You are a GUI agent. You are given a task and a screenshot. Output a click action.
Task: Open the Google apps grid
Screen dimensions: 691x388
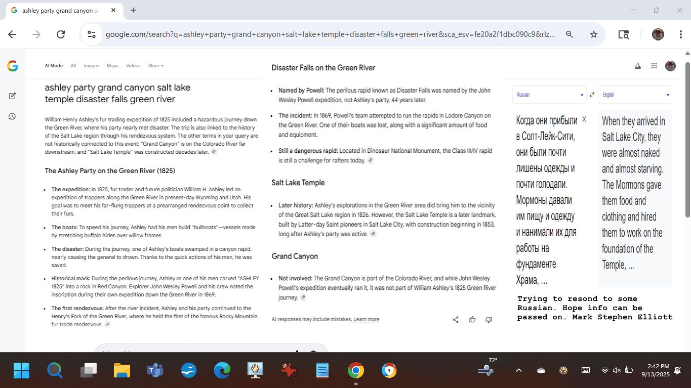[x=654, y=66]
